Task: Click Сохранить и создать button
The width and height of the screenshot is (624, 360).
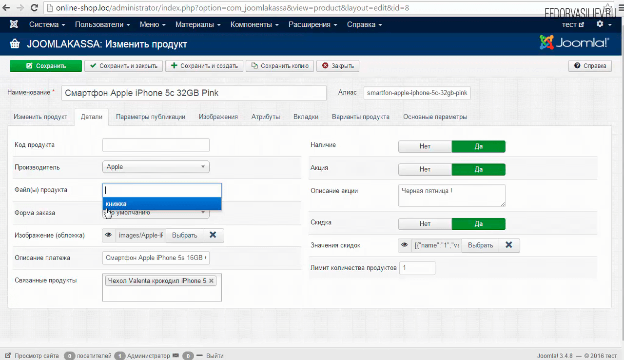Action: (x=204, y=66)
